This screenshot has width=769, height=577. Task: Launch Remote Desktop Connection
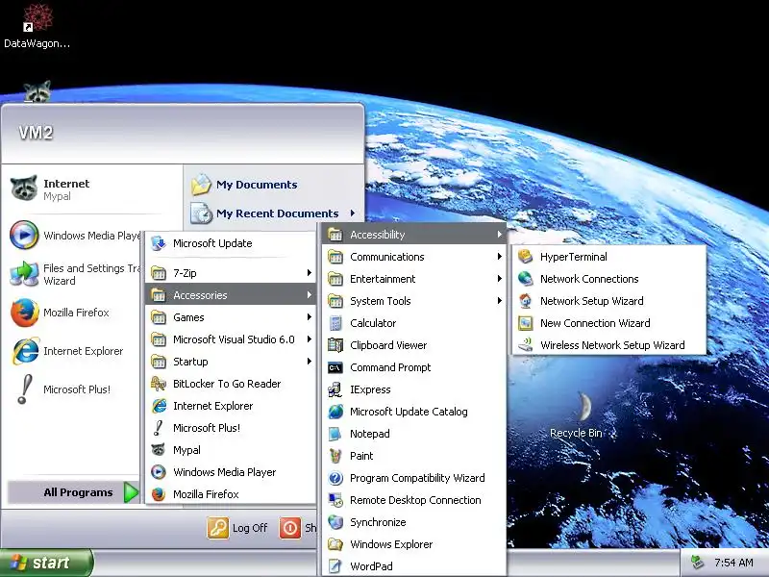pos(414,499)
